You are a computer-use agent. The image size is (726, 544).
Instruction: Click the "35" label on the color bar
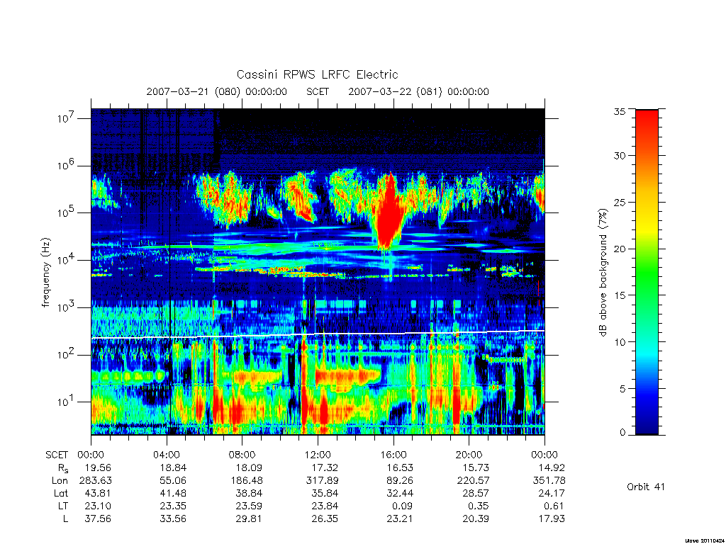click(620, 111)
